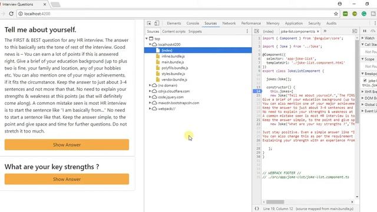Expand the maxcdn.bootstrapcdn.com node
The width and height of the screenshot is (377, 212).
(x=150, y=103)
